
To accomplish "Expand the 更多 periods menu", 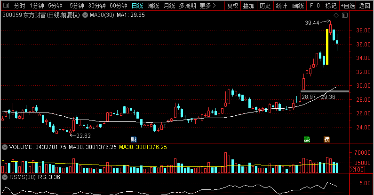I will (x=208, y=6).
